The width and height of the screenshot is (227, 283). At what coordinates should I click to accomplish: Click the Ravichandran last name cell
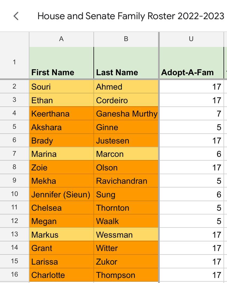[126, 181]
